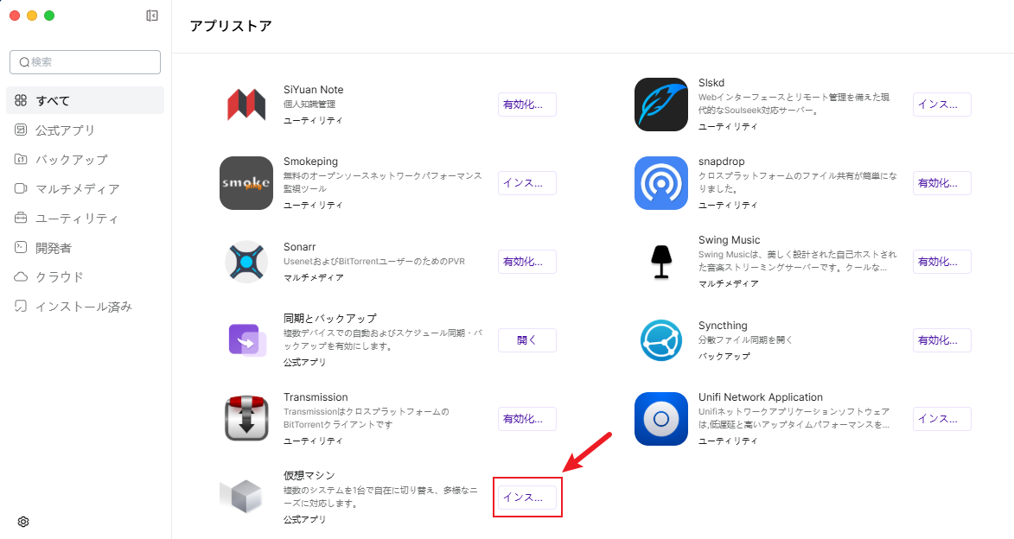Screen dimensions: 1014x539
Task: Open the Unifi Network Application icon
Action: 661,419
